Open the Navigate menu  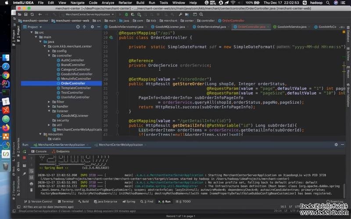click(78, 3)
